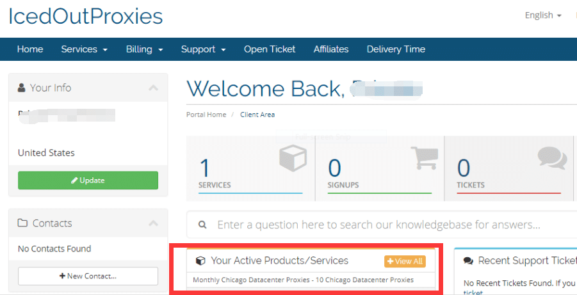Open Ticket from navigation bar
The width and height of the screenshot is (577, 295).
[270, 49]
